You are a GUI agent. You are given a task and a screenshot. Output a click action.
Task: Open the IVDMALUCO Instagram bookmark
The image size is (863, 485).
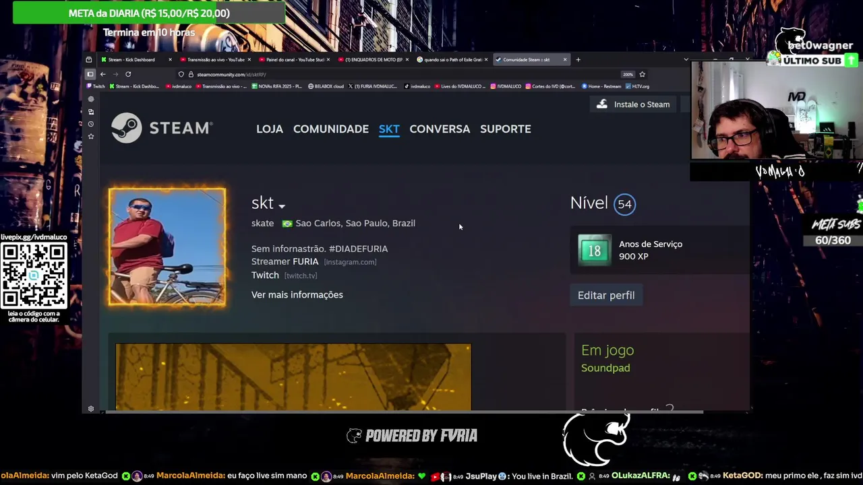point(506,86)
